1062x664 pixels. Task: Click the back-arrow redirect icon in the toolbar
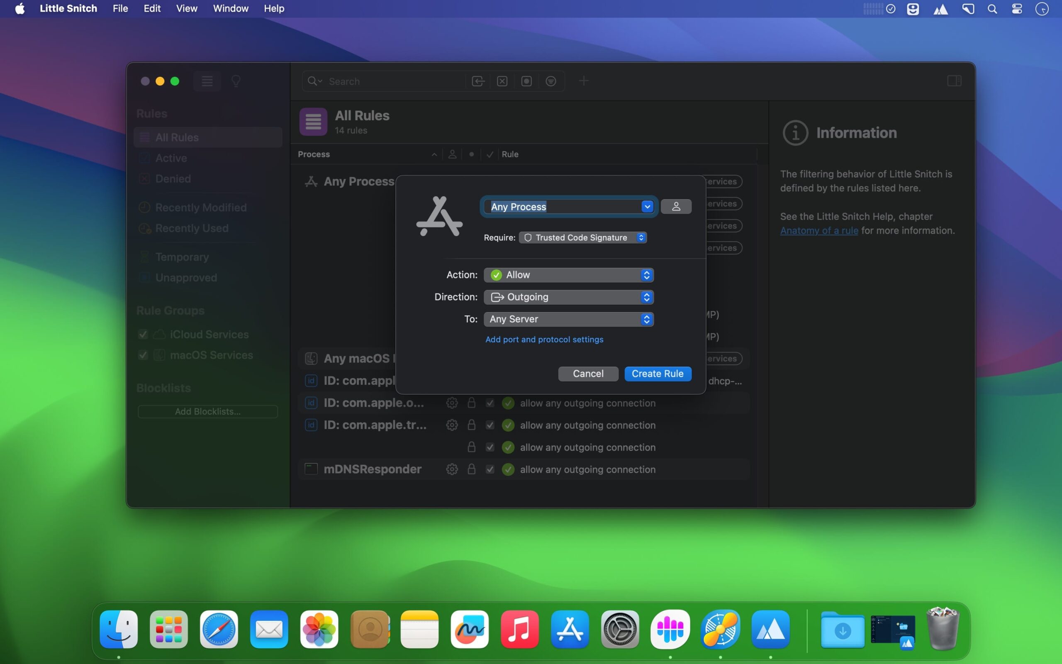click(478, 81)
